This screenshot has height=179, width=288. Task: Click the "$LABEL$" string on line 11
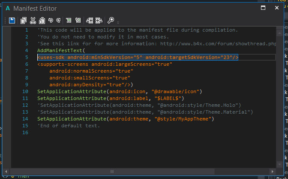(x=168, y=98)
